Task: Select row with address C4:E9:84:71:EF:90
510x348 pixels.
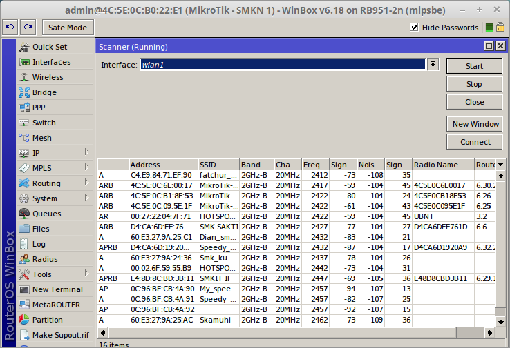Action: 296,175
